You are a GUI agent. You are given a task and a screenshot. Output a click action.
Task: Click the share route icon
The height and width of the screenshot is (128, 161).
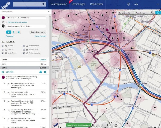pos(45,72)
